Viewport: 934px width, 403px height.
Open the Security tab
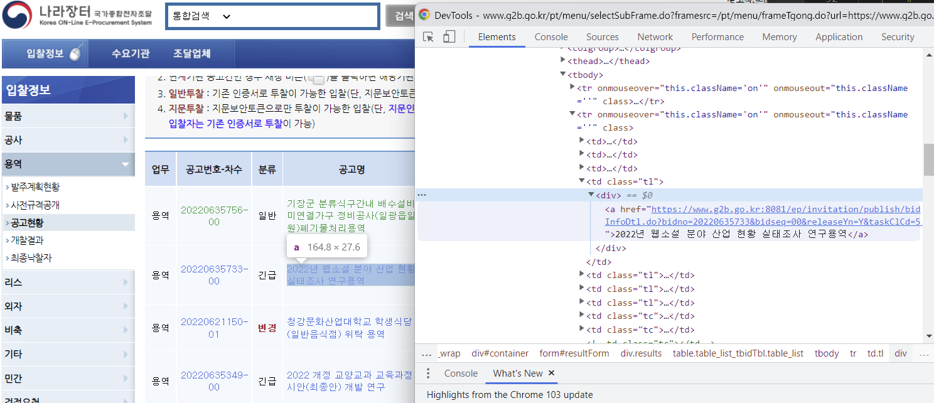[898, 37]
